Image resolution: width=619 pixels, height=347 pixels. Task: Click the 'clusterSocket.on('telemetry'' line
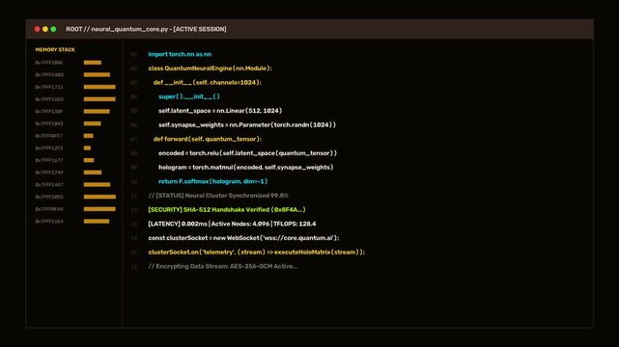pyautogui.click(x=257, y=253)
